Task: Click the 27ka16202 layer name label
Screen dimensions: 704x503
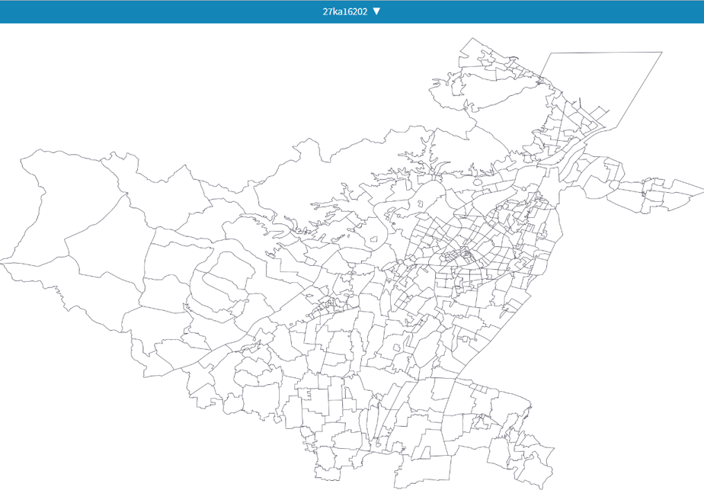Action: pos(345,11)
